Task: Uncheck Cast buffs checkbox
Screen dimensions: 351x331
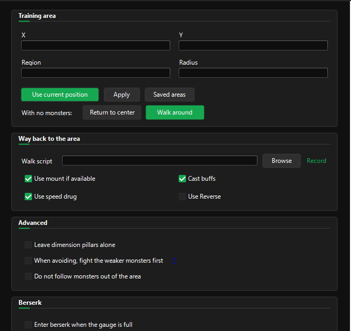Action: (x=182, y=179)
